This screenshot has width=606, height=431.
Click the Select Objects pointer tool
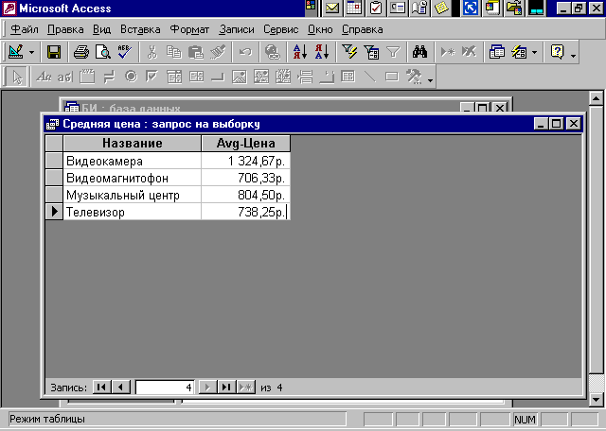[x=16, y=77]
